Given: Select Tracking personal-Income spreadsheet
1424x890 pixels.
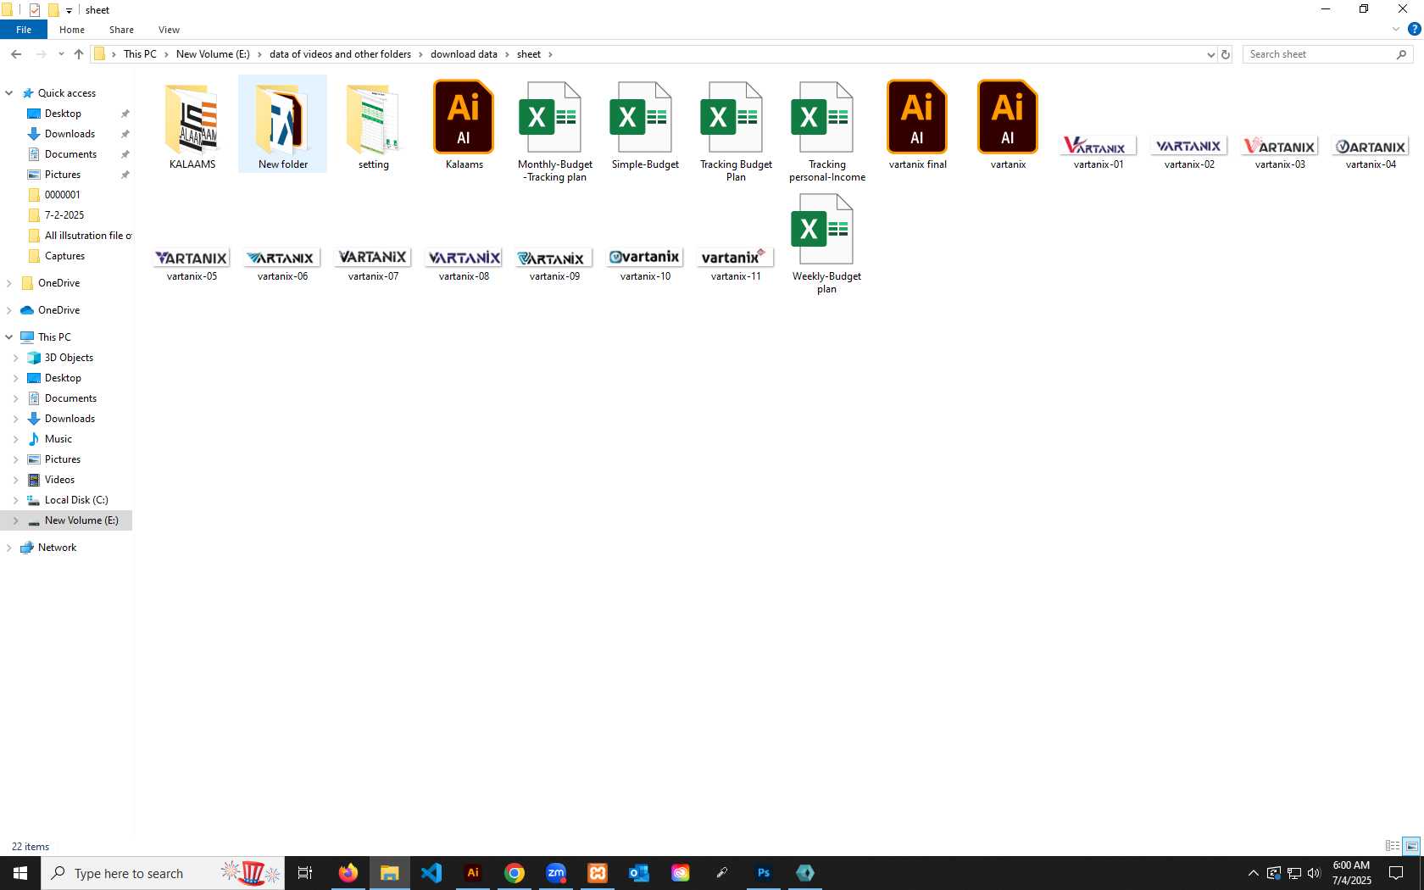Looking at the screenshot, I should [x=827, y=131].
